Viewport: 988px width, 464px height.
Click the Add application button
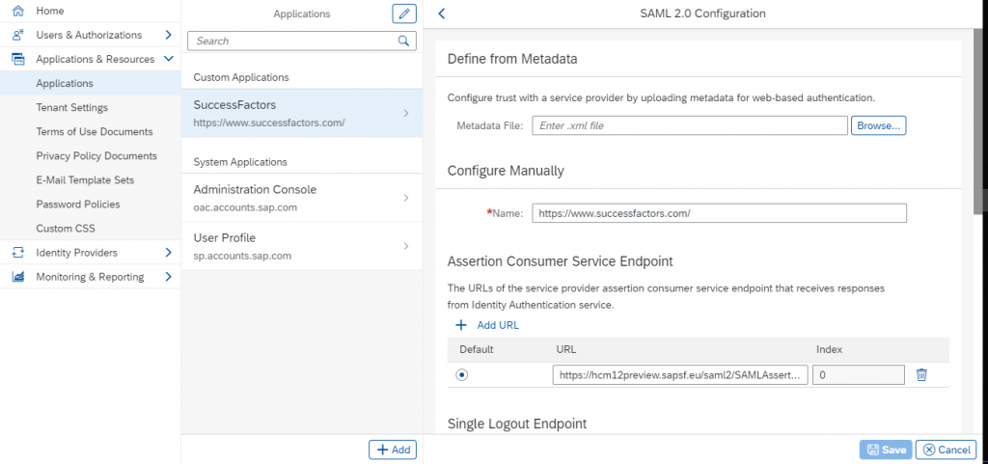coord(393,450)
